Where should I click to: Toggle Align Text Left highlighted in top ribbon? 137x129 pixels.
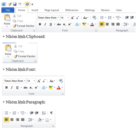pyautogui.click(x=102, y=24)
